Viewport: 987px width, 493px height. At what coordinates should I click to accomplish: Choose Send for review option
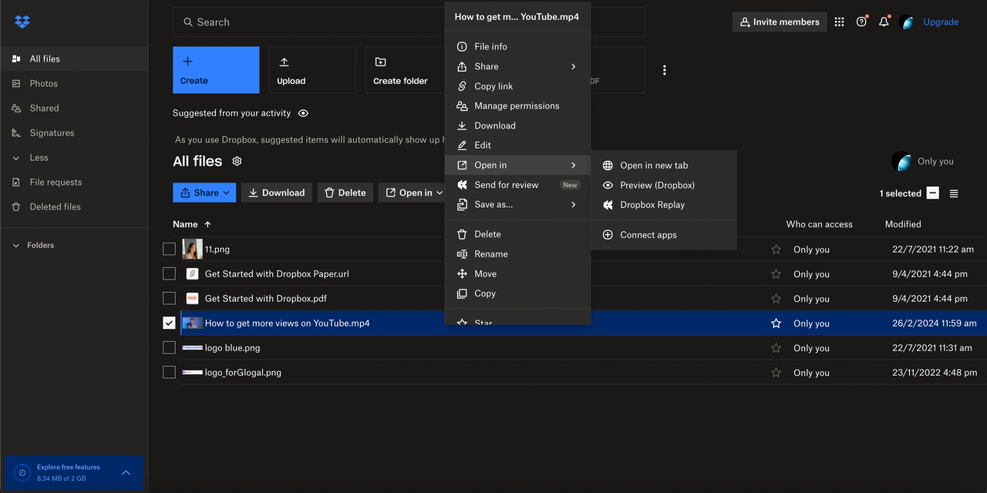coord(517,185)
